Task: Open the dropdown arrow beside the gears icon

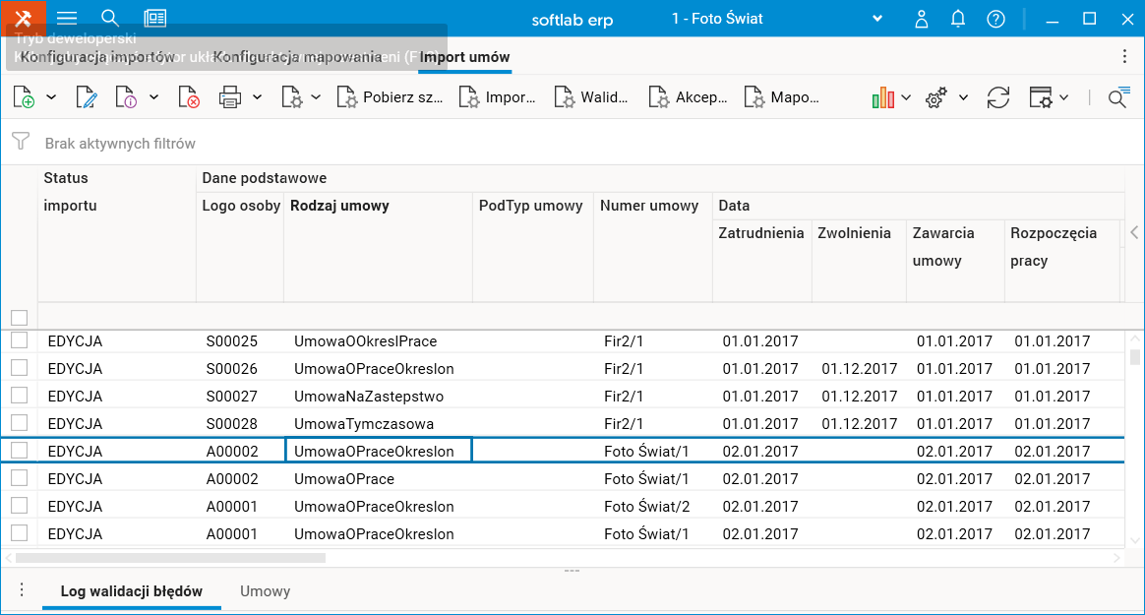Action: [x=964, y=97]
